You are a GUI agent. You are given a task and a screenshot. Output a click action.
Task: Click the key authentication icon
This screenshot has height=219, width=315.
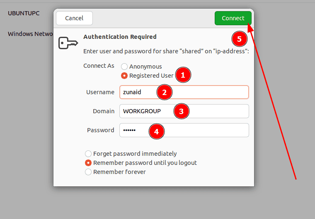68,43
